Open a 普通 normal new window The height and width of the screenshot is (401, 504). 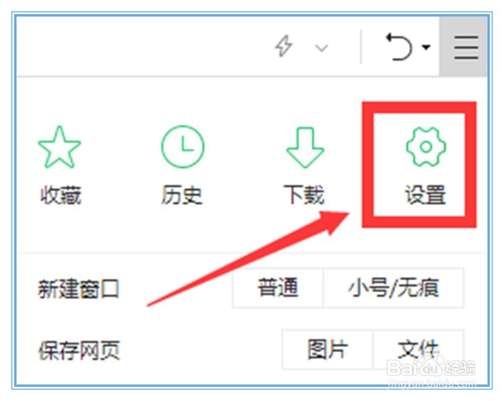coord(278,288)
